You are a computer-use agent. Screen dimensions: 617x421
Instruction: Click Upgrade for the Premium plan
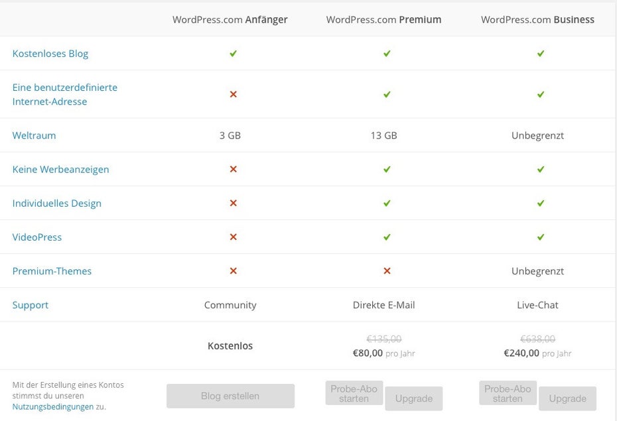pos(414,398)
